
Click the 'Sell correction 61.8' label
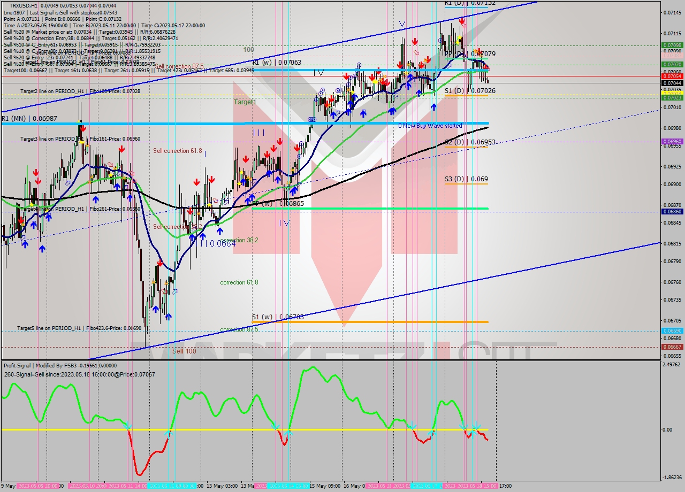point(178,151)
